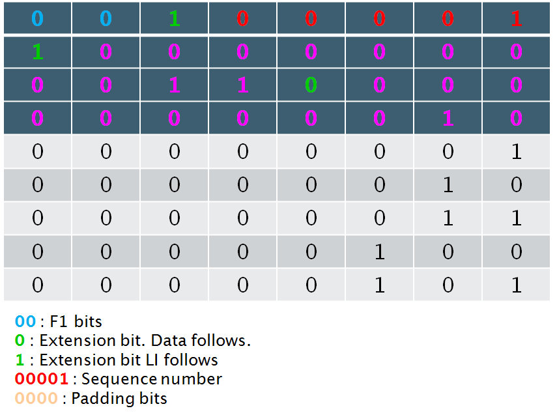Select the 1 in the sixth table row

[448, 185]
